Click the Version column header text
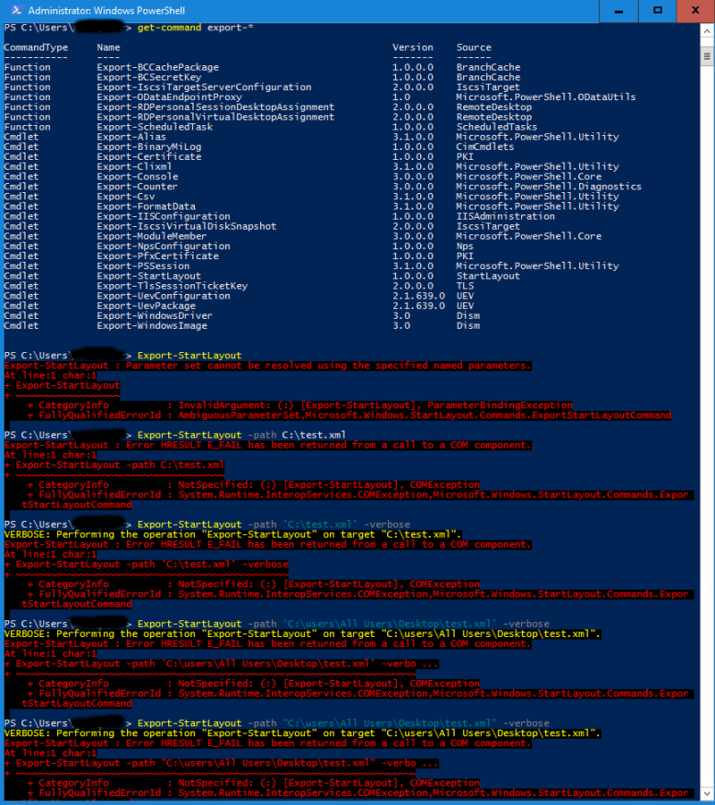The height and width of the screenshot is (805, 715). coord(412,47)
